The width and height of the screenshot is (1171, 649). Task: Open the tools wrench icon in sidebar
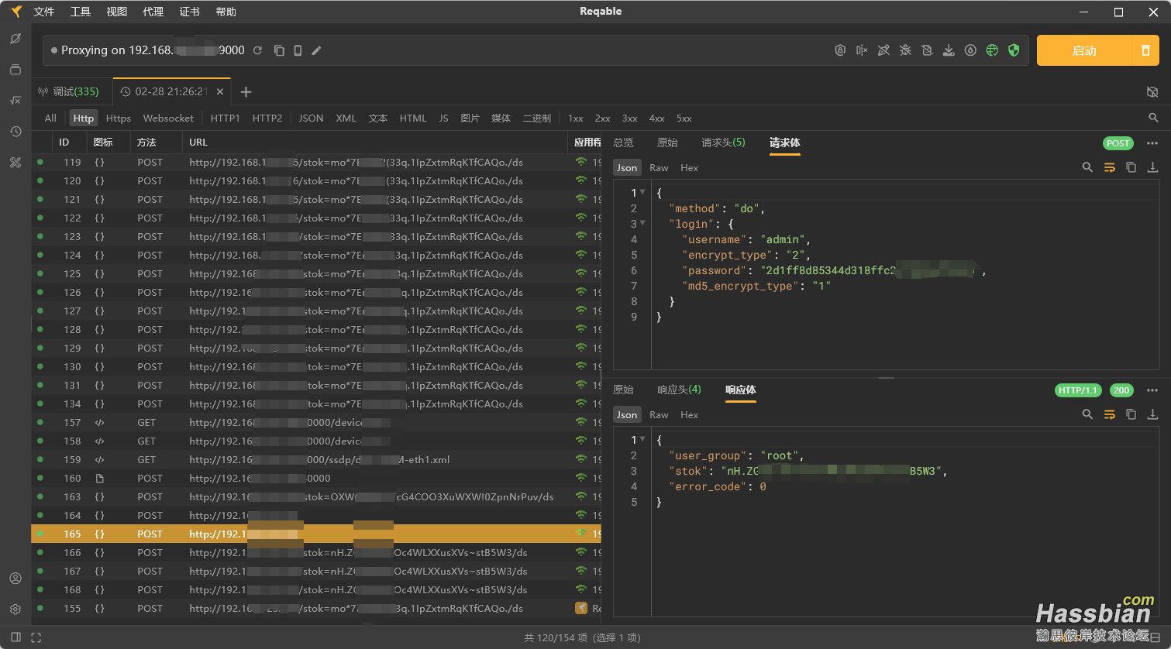pos(15,163)
